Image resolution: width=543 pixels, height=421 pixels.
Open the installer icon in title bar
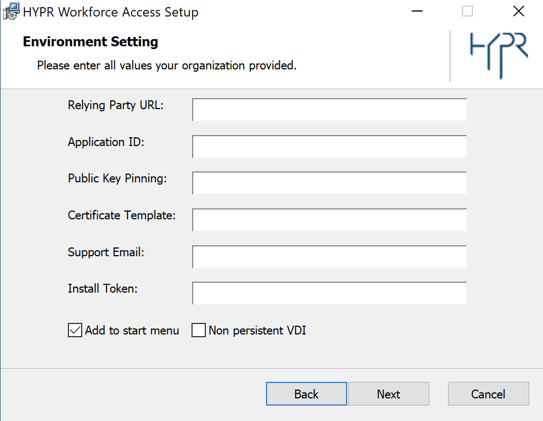[x=10, y=12]
